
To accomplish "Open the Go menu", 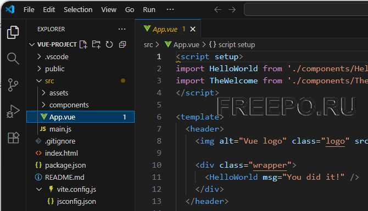I will click(x=130, y=10).
